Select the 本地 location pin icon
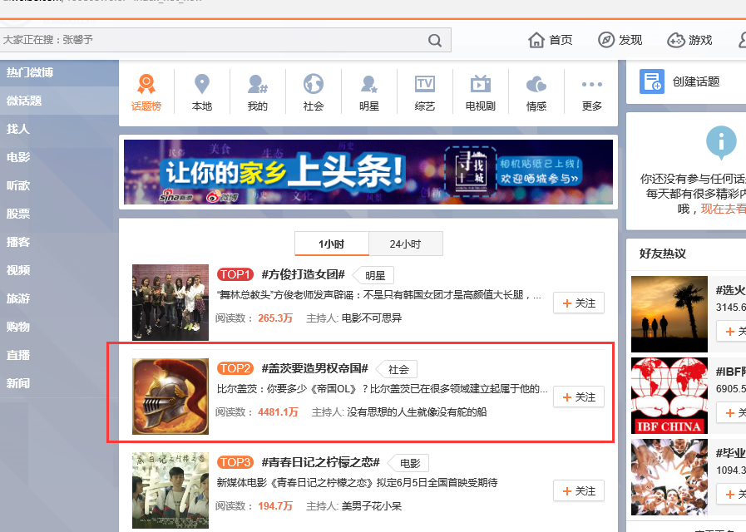 [202, 84]
